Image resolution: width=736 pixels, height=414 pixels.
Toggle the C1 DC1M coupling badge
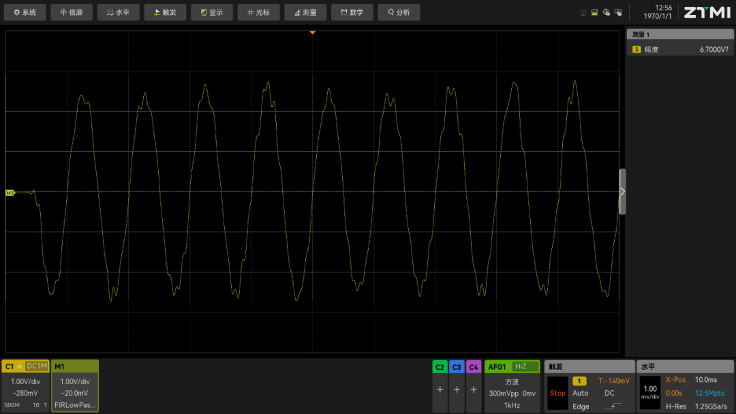(37, 366)
